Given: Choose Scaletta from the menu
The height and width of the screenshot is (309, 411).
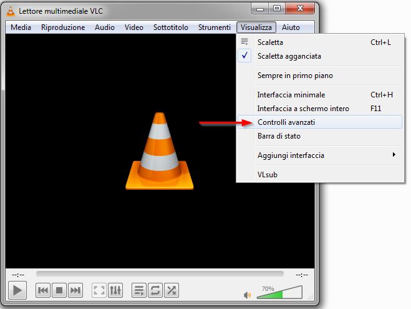Looking at the screenshot, I should pyautogui.click(x=320, y=42).
